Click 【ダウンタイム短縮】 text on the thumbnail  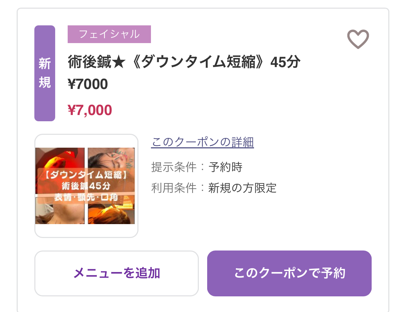[85, 174]
